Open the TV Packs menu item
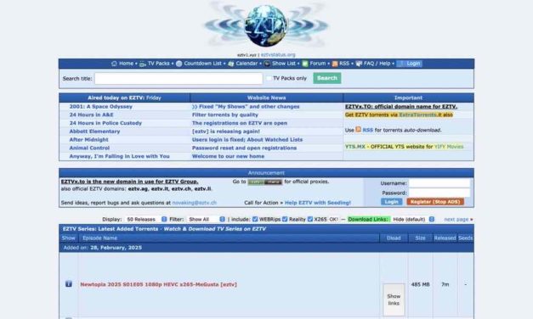The image size is (533, 319). (x=158, y=64)
